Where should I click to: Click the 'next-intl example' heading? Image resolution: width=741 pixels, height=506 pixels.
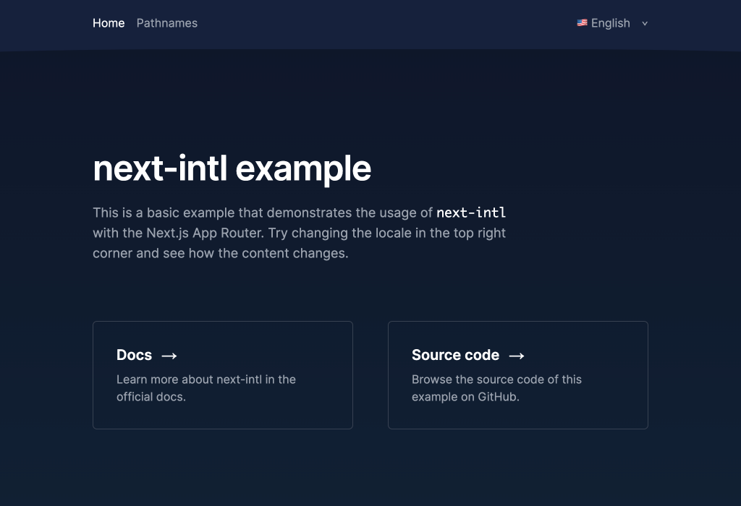click(232, 169)
